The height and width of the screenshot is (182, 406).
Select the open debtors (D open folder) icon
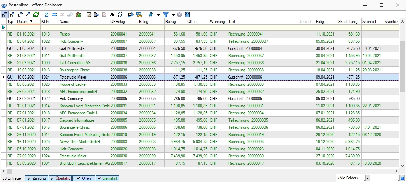[4, 15]
